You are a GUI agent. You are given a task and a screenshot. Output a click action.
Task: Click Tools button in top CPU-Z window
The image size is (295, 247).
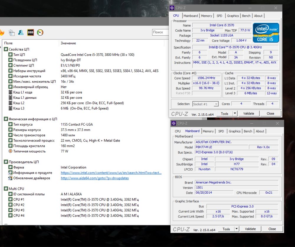224,113
